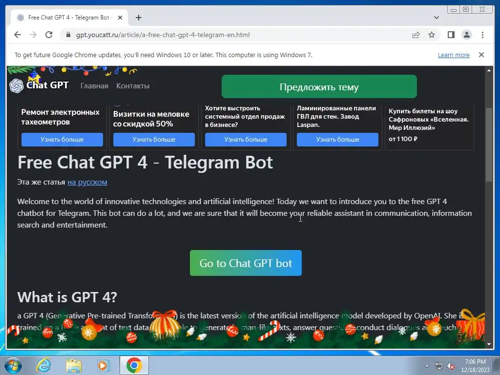This screenshot has height=375, width=500.
Task: Toggle the Chrome side panel
Action: pyautogui.click(x=451, y=35)
